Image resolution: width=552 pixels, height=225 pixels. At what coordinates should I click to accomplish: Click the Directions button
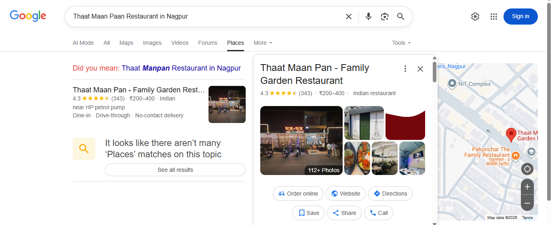390,194
